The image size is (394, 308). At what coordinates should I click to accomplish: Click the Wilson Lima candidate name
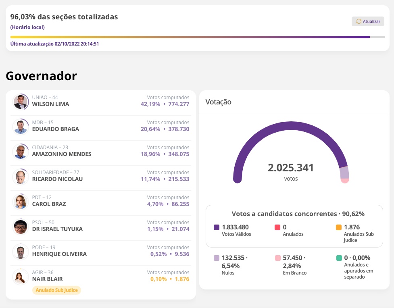pos(50,104)
